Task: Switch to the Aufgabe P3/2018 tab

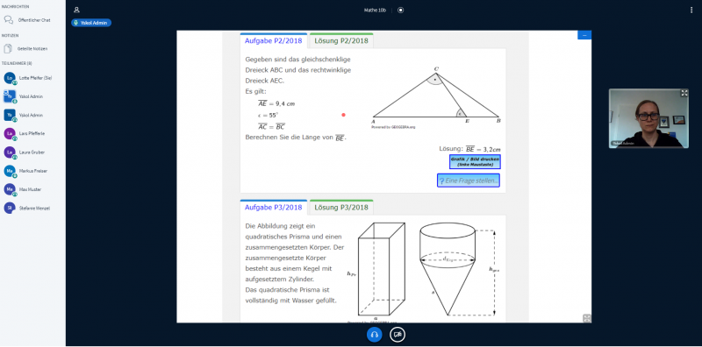Action: [x=274, y=208]
